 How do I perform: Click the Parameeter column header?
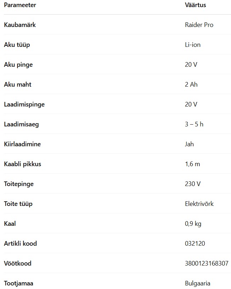(x=20, y=5)
